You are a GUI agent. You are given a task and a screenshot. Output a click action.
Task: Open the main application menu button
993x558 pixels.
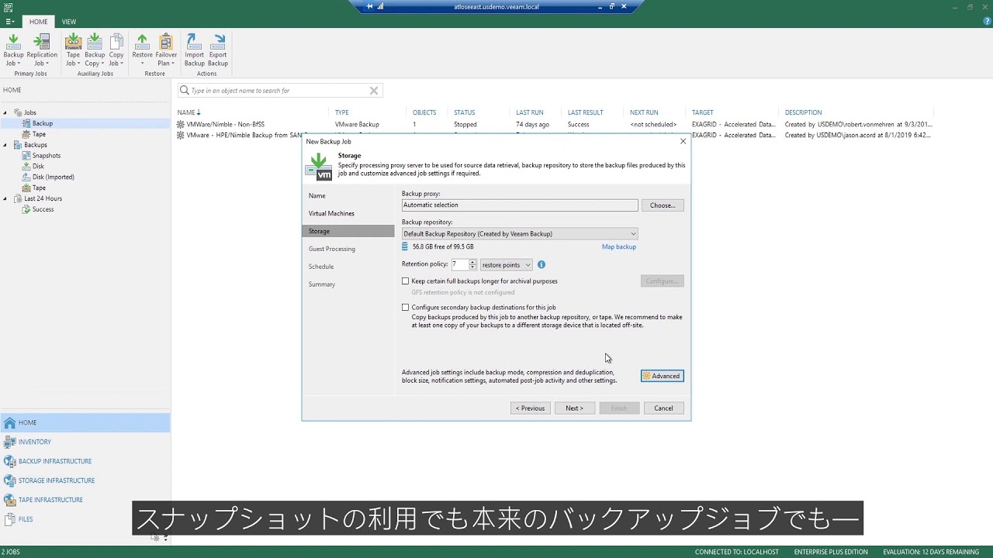point(9,22)
